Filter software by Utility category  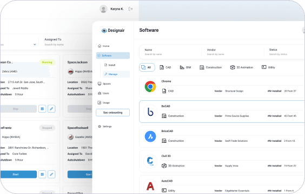[x=268, y=67]
